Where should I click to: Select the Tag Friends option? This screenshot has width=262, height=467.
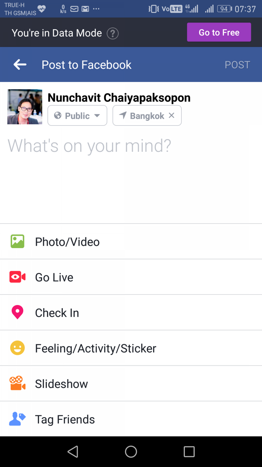65,419
